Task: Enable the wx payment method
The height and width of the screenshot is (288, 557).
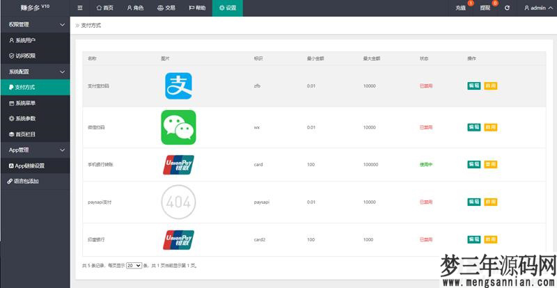Action: pyautogui.click(x=491, y=127)
